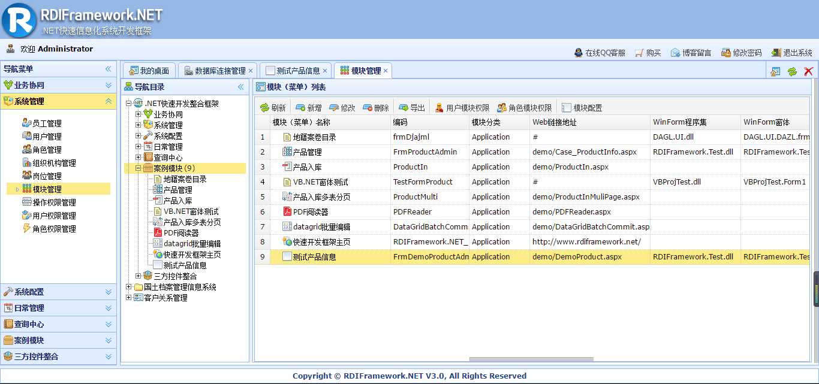Select grid row 8 快速开发框架主页
Screen dimensions: 819x384
coord(532,242)
